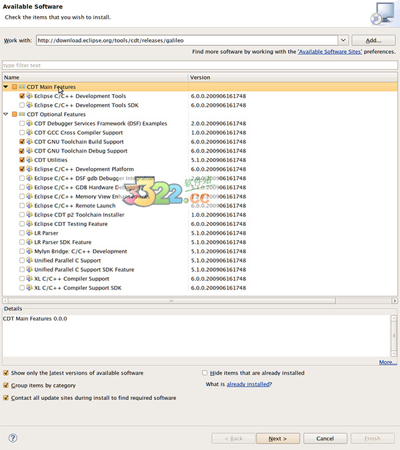Toggle the CDT Main Features category checkbox
Viewport: 400px width, 450px height.
[15, 87]
